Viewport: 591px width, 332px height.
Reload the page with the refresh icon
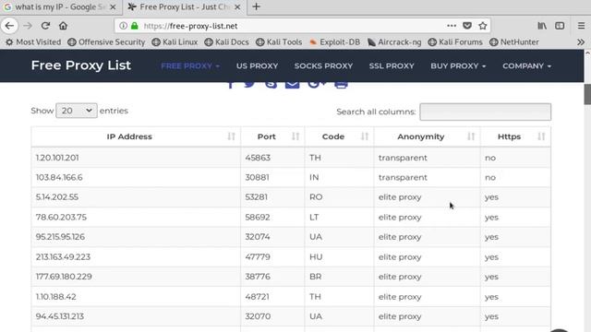(x=45, y=26)
